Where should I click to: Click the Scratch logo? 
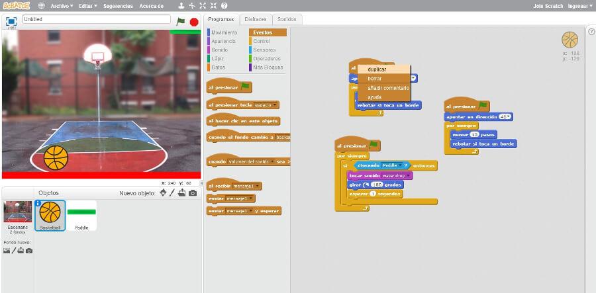(x=17, y=6)
